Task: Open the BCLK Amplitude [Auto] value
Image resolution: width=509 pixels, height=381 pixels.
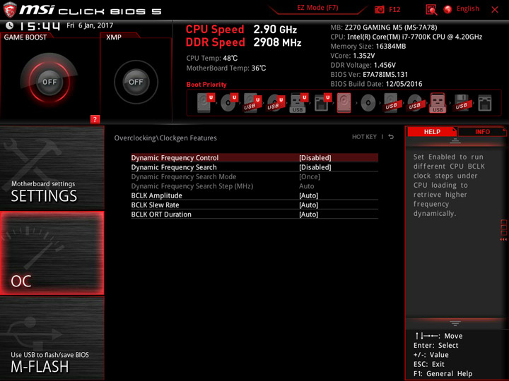Action: [308, 195]
